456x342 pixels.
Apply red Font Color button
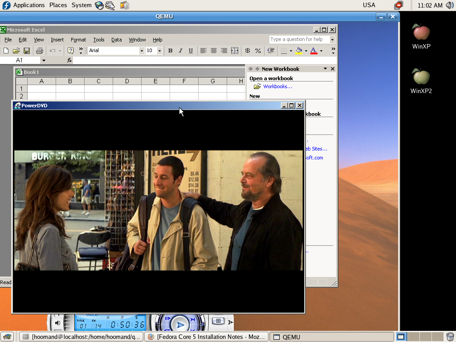[314, 51]
